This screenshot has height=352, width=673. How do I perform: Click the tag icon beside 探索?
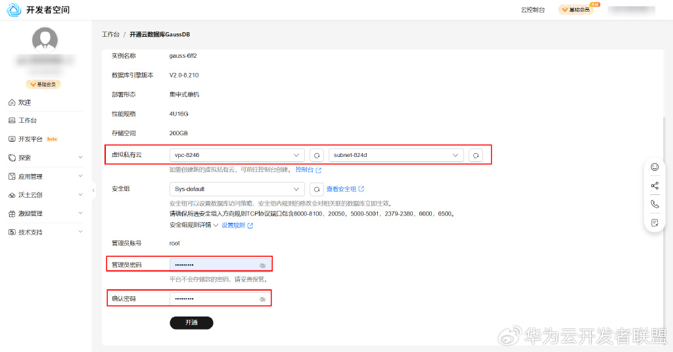coord(12,158)
